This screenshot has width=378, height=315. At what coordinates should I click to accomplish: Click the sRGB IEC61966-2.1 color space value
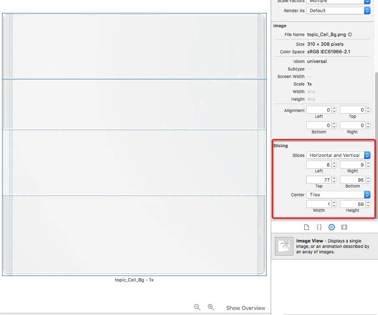[329, 52]
